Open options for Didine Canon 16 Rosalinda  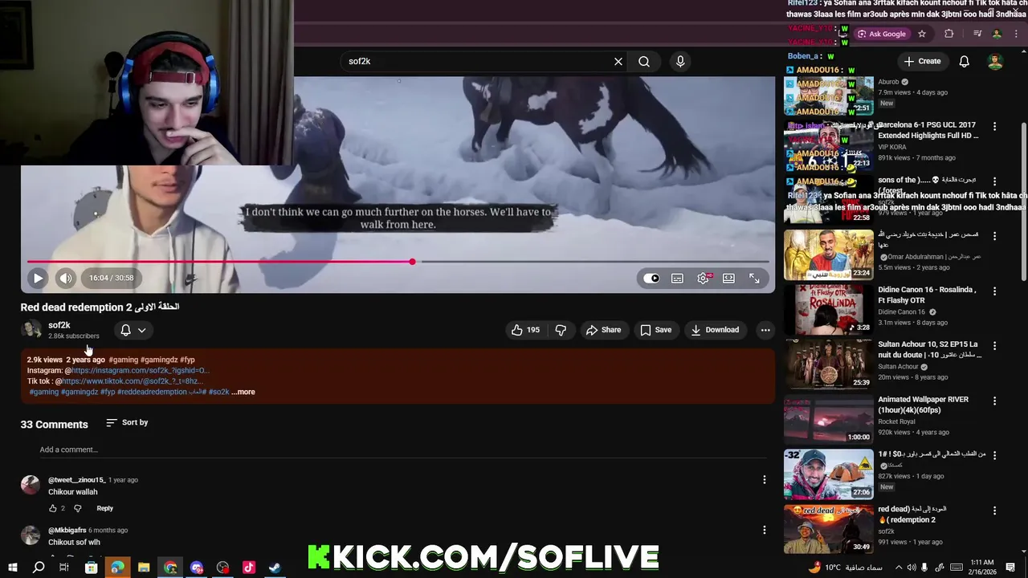point(994,291)
